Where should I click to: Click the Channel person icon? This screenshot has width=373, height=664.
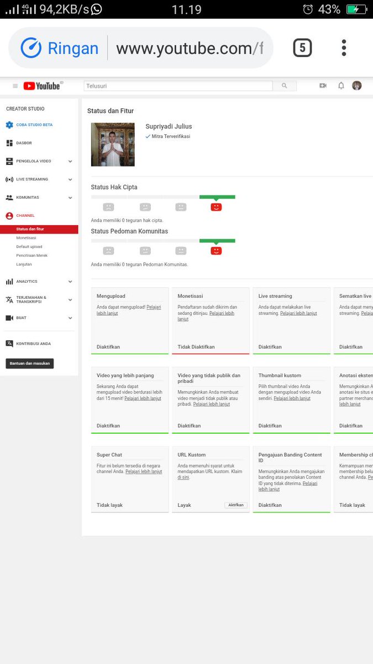[x=9, y=216]
